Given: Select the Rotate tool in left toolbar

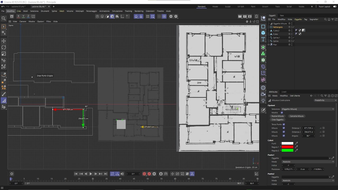Looking at the screenshot, I should (4, 47).
